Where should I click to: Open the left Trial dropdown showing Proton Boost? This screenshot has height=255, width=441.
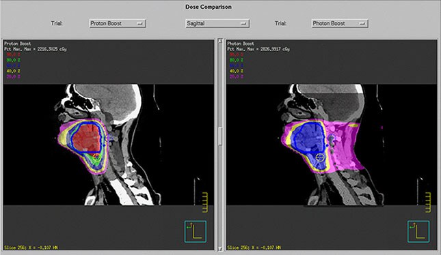coord(118,23)
